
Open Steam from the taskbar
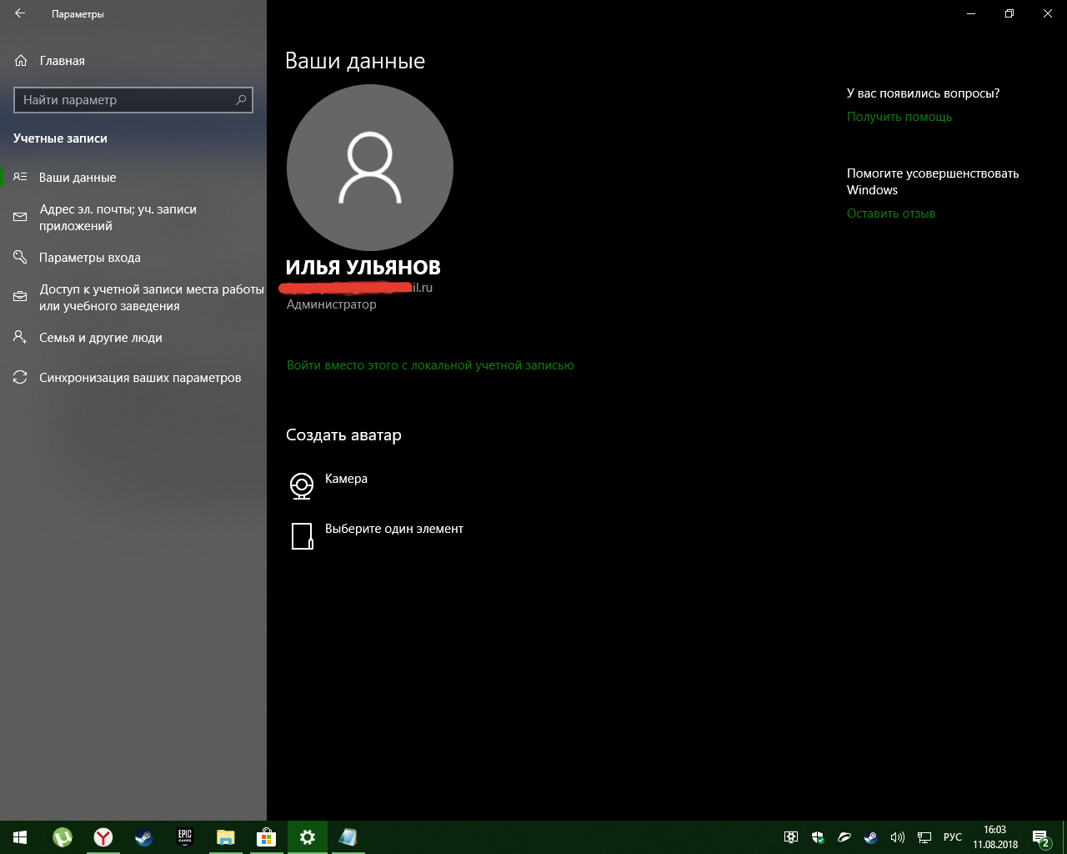143,837
